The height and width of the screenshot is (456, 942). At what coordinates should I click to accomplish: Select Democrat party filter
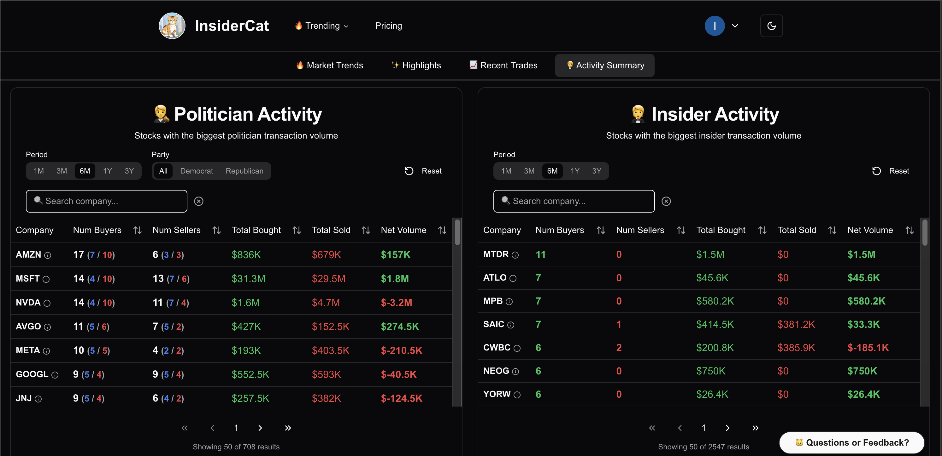(196, 171)
